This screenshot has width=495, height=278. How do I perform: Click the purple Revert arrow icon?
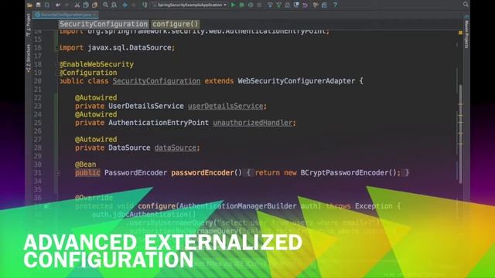(x=305, y=5)
